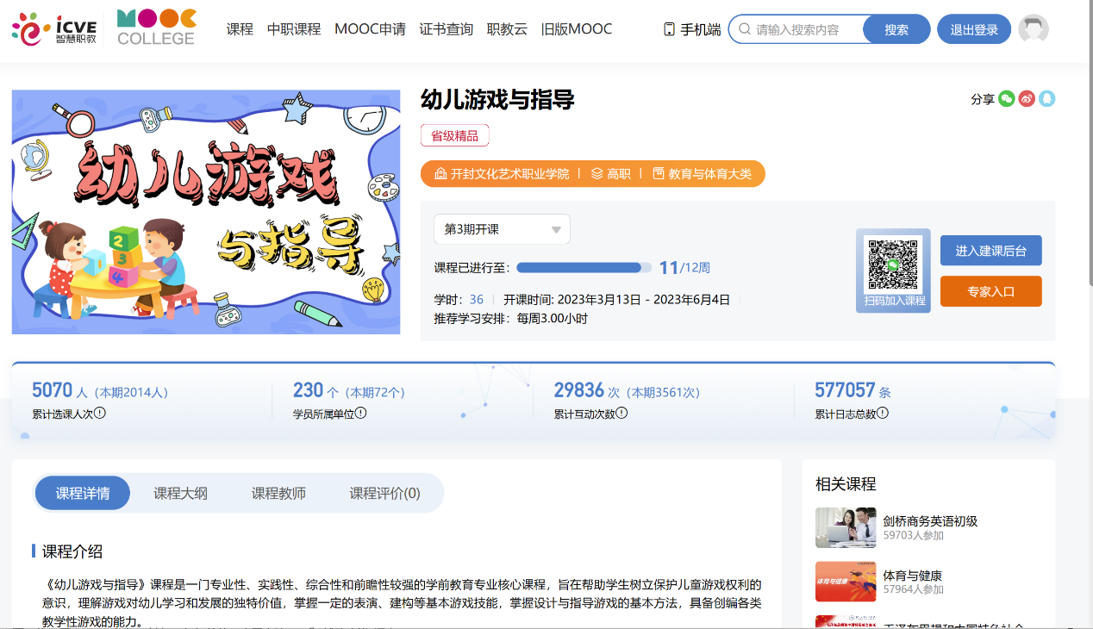
Task: Click info icon beside 累计日志总数
Action: point(883,414)
